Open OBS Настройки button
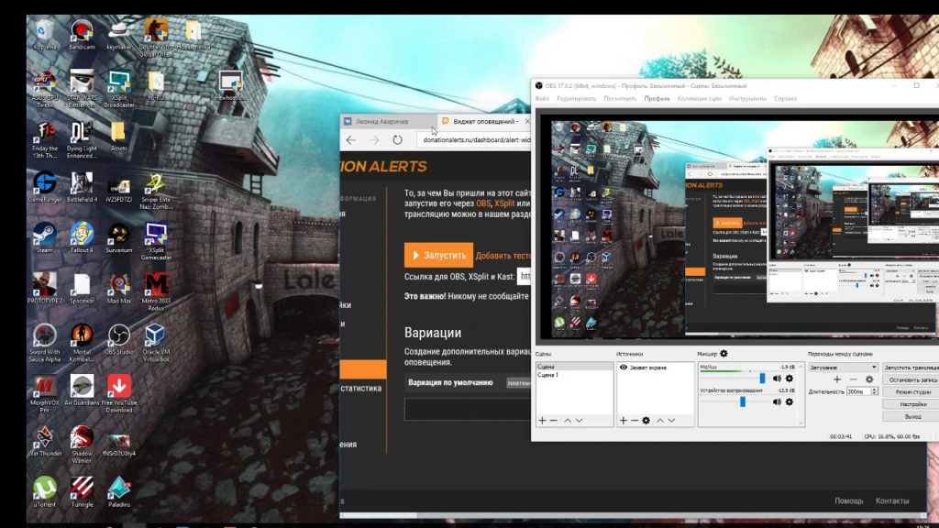 pos(911,404)
